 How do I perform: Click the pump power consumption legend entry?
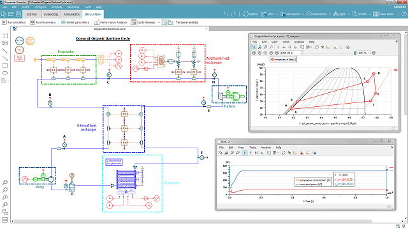tap(313, 180)
